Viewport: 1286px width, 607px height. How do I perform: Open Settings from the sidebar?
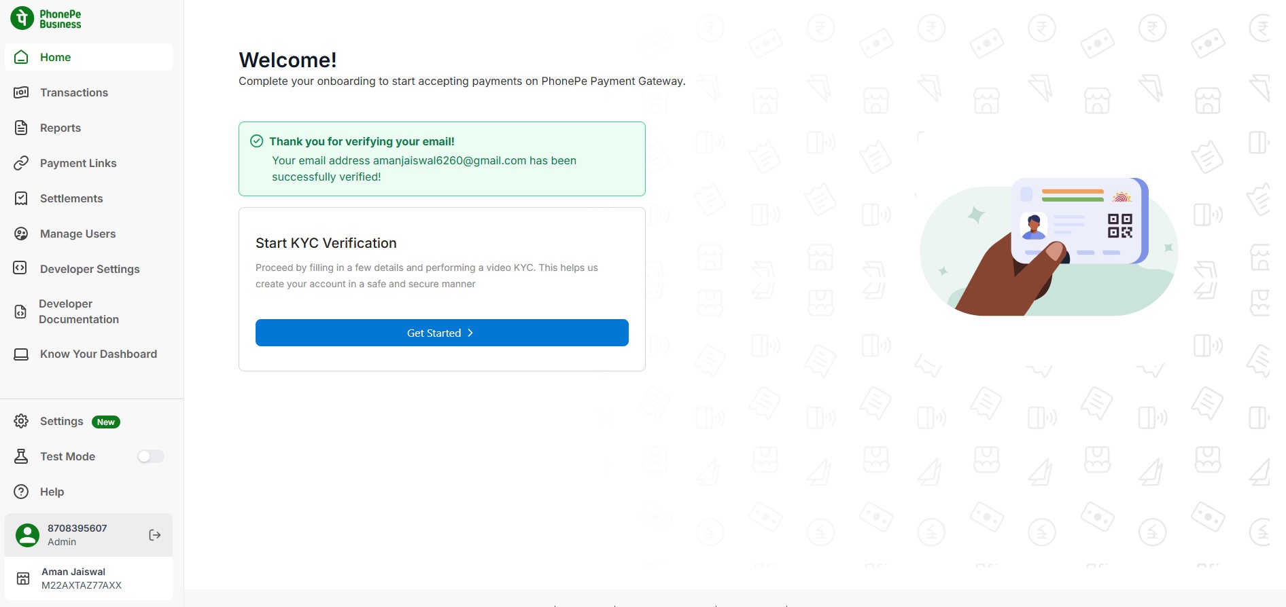[88, 421]
